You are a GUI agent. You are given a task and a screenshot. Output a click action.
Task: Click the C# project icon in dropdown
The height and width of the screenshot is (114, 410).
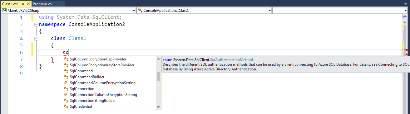4,11
